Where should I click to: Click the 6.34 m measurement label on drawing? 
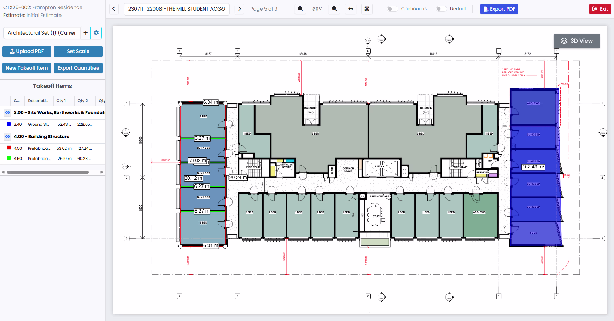(211, 102)
